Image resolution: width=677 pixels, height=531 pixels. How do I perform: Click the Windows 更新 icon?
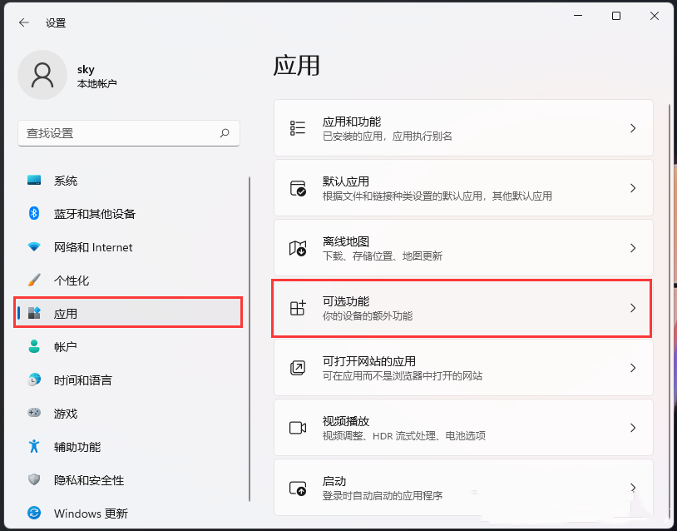(35, 514)
